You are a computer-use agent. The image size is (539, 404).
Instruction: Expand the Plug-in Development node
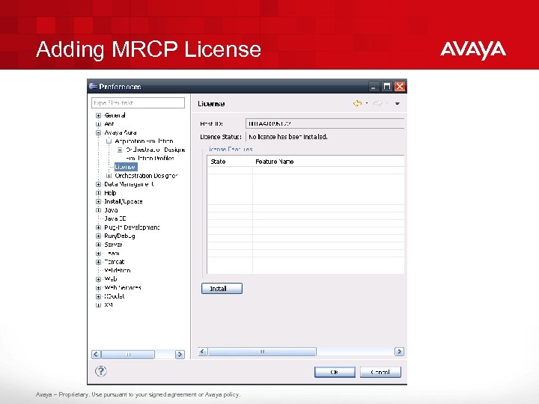[98, 227]
